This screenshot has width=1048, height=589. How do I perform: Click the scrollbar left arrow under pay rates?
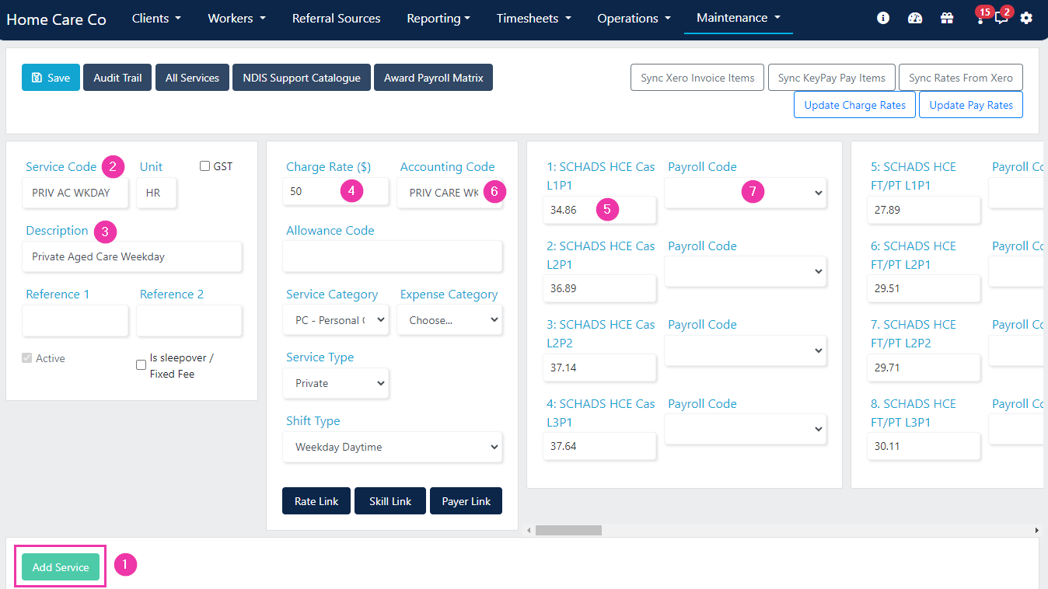530,530
